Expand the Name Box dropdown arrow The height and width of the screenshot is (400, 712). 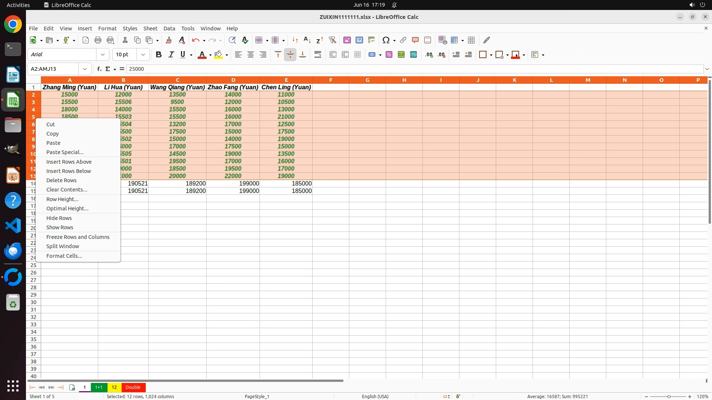coord(85,69)
